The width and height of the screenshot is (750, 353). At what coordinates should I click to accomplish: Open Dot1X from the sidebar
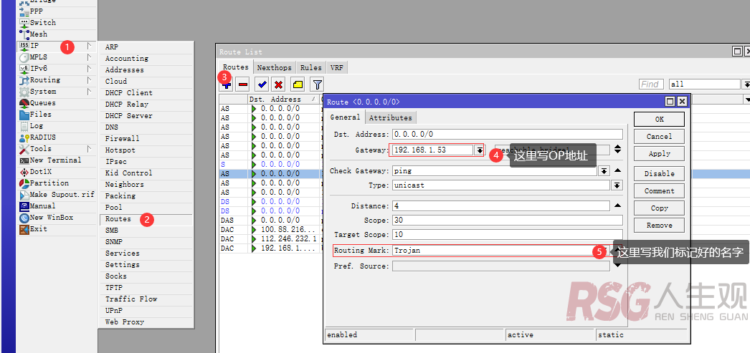pyautogui.click(x=57, y=171)
